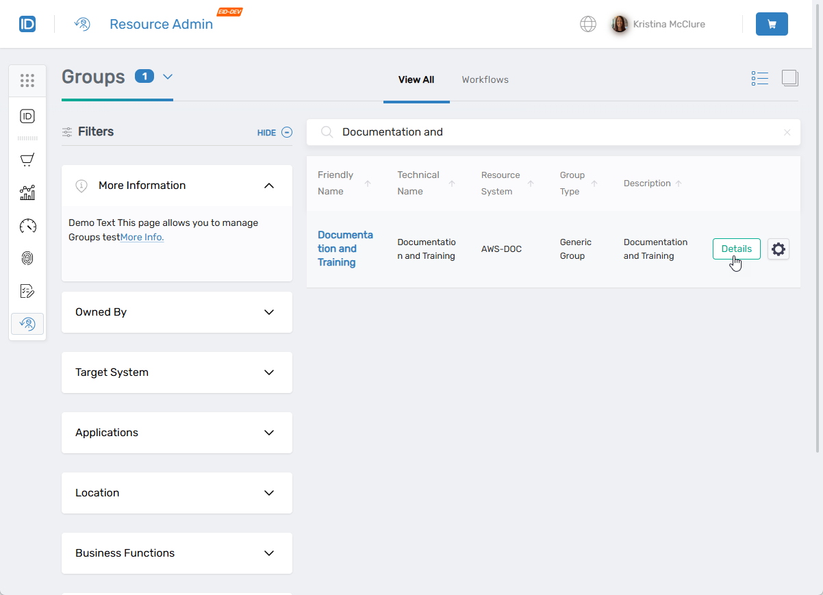The width and height of the screenshot is (823, 595).
Task: Switch to list view layout
Action: (759, 77)
